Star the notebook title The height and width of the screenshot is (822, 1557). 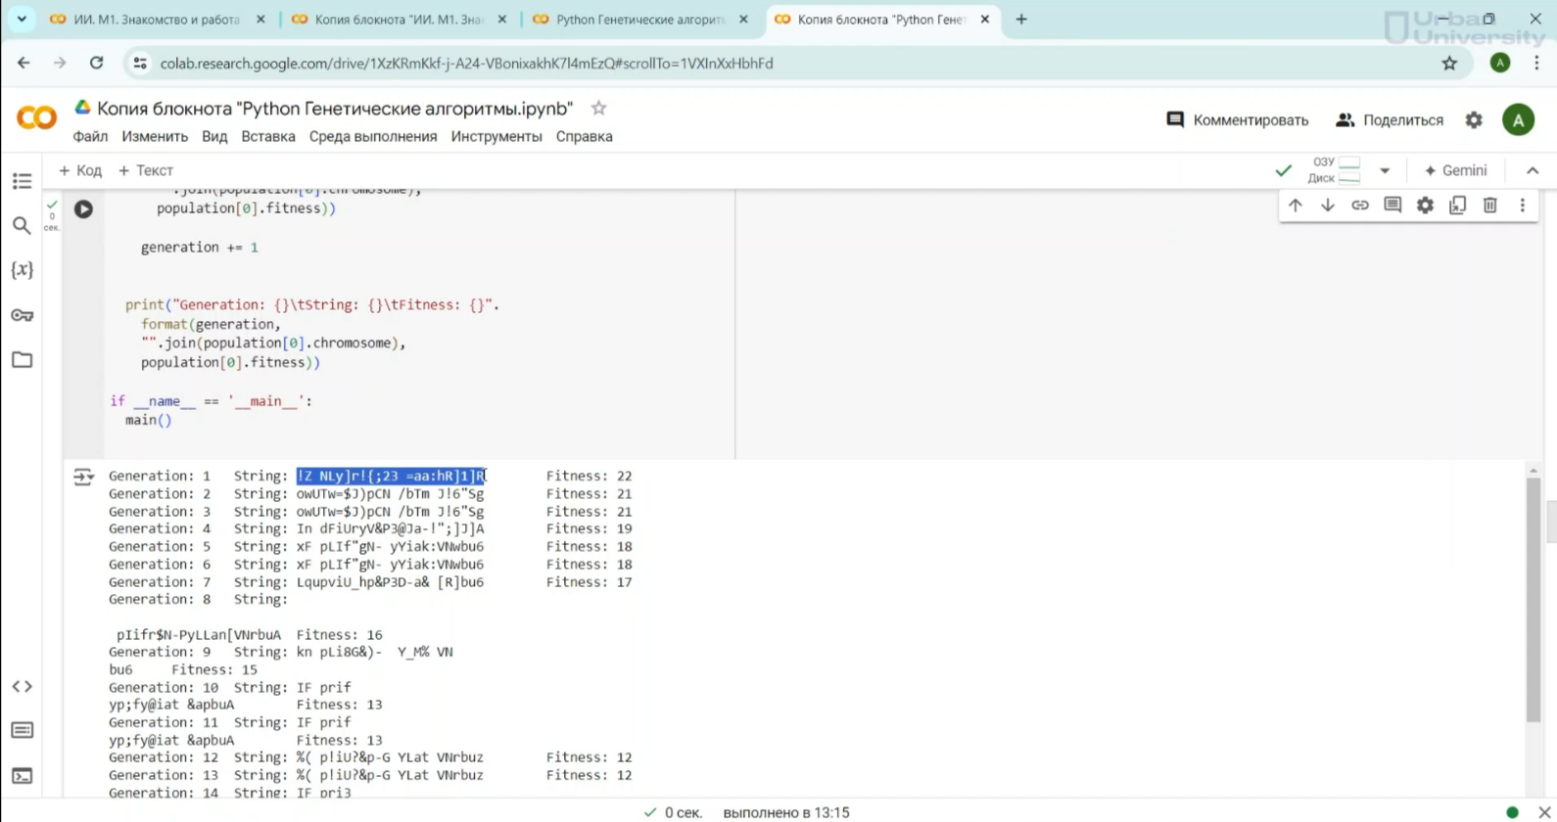pos(598,109)
